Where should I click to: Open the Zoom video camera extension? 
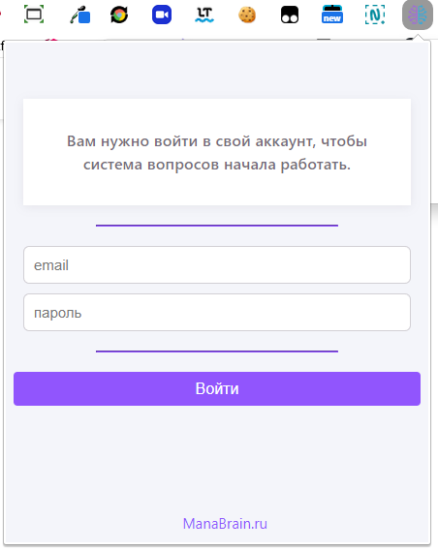tap(162, 15)
